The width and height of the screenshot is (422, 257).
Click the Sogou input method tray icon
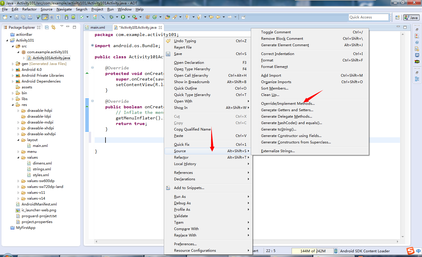click(411, 251)
